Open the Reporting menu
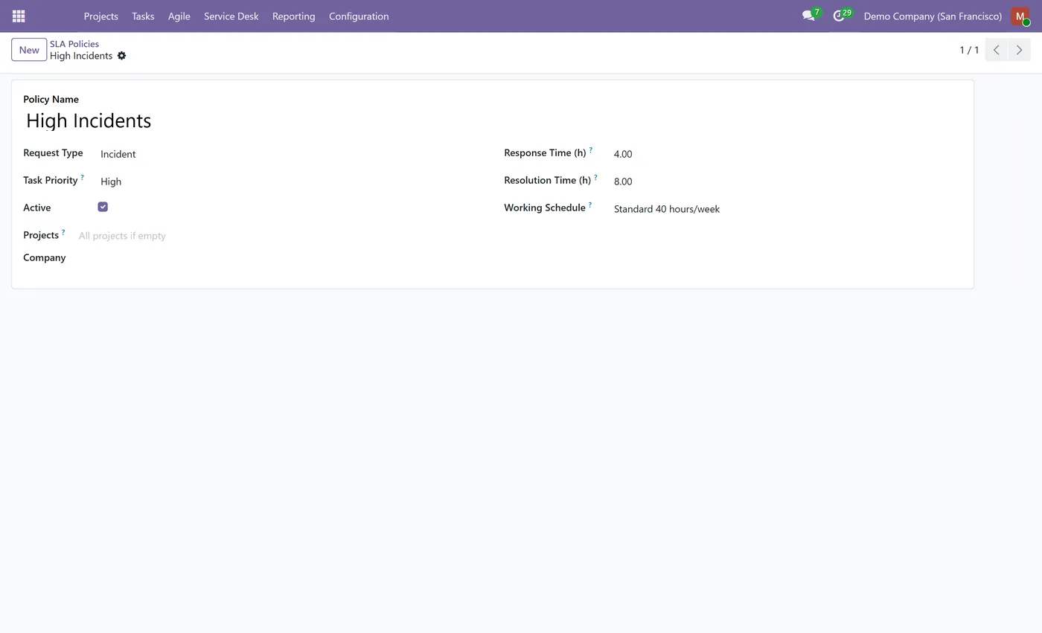Screen dimensions: 1042x633 tap(293, 16)
